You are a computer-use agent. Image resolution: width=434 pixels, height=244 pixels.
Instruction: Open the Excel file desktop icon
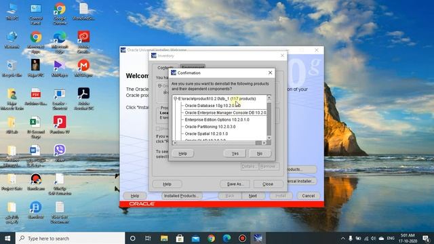pos(36,127)
